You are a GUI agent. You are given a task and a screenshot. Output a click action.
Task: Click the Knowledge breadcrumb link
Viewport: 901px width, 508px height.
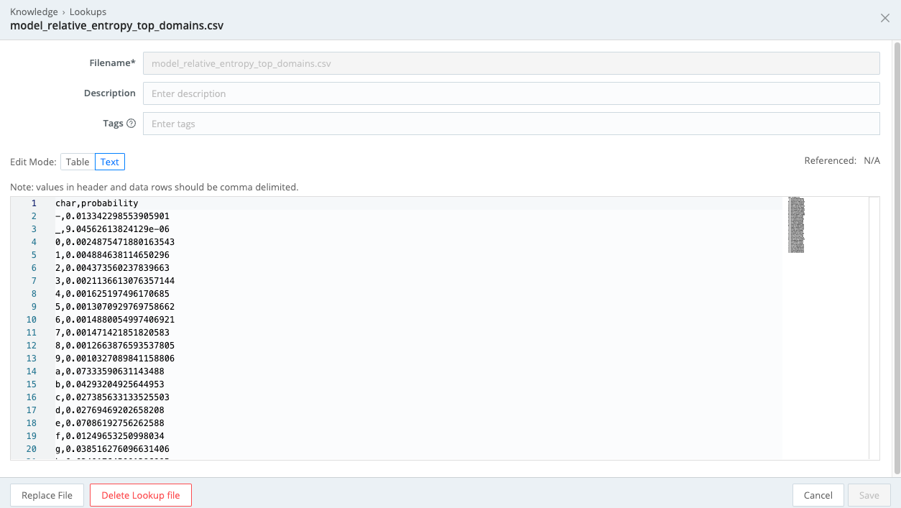34,12
